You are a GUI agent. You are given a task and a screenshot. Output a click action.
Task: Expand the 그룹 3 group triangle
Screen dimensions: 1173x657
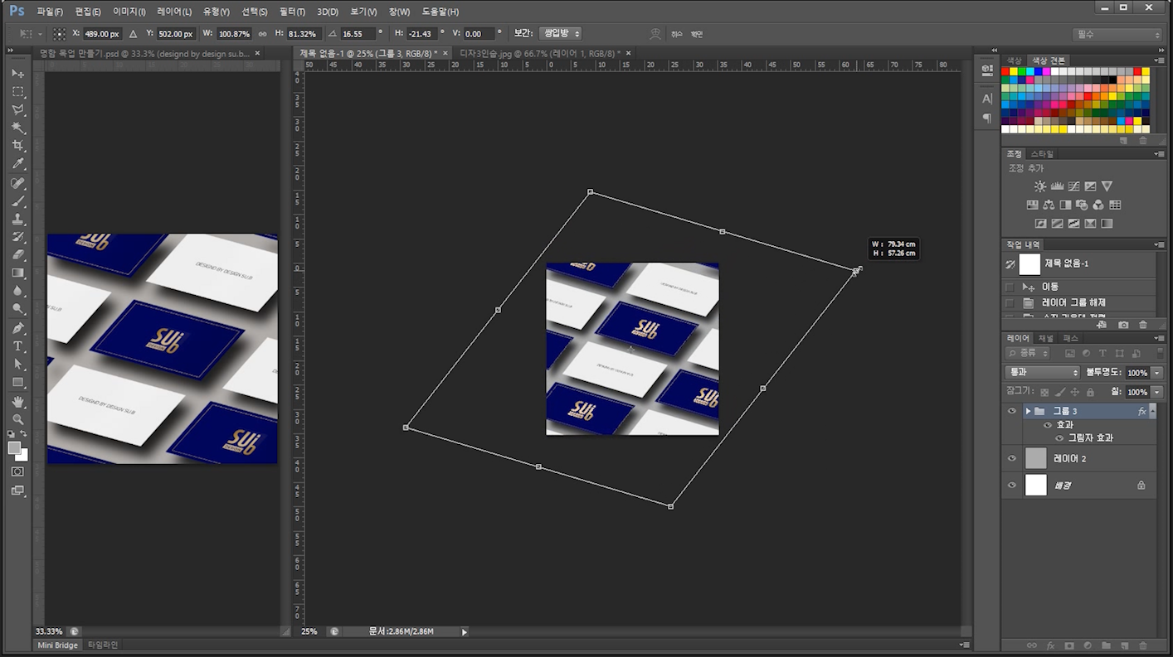(x=1028, y=411)
